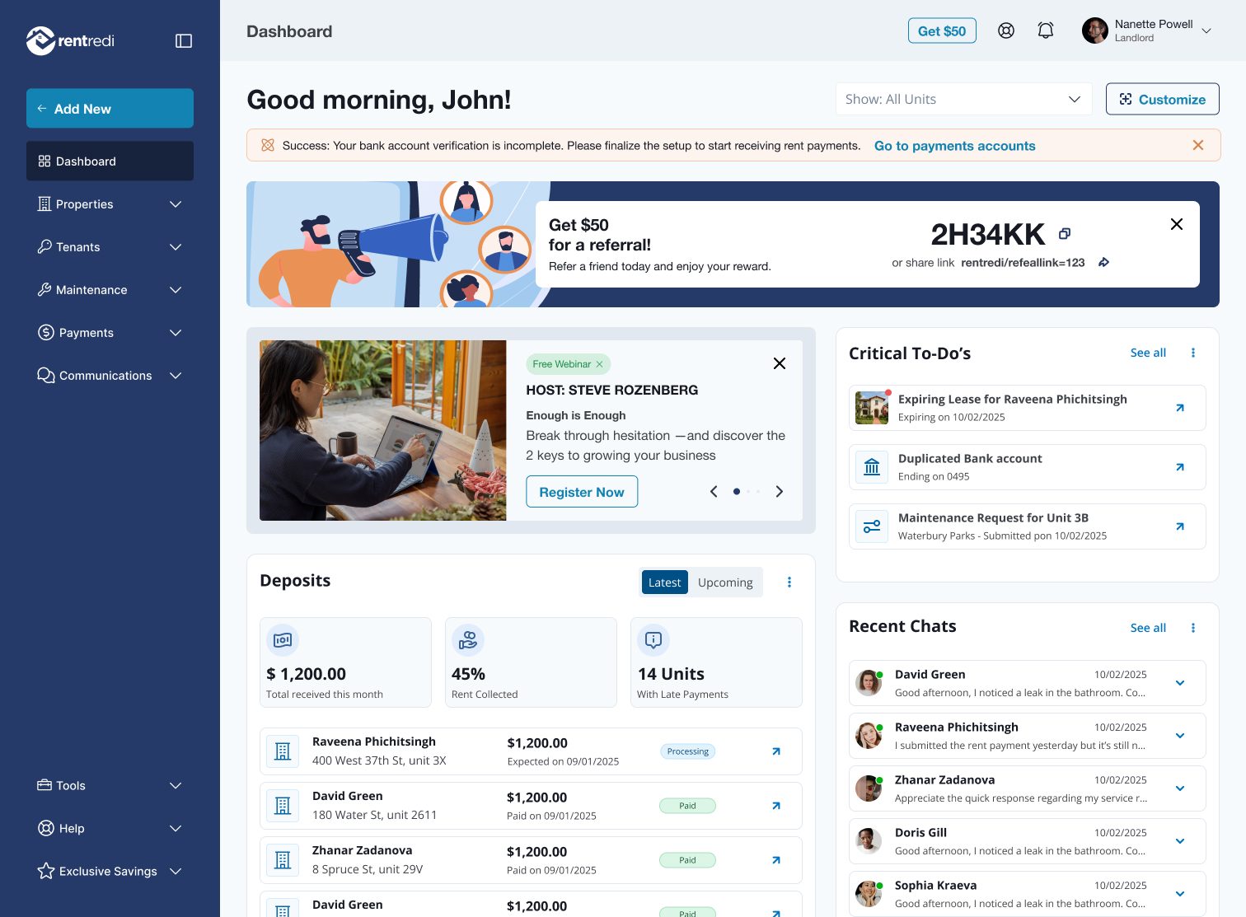Select Dashboard in the sidebar
1246x917 pixels.
coord(110,161)
